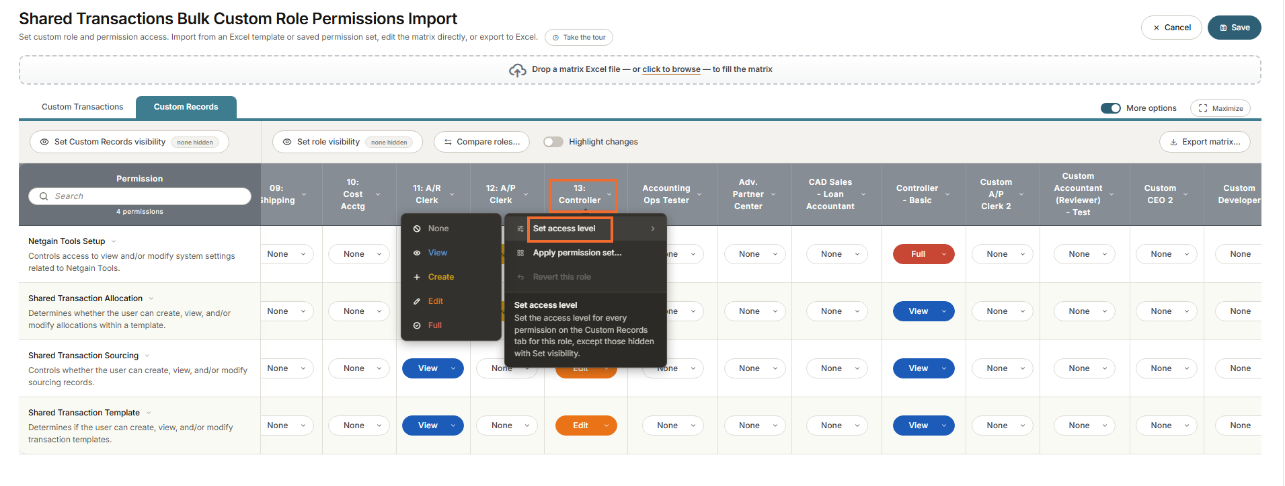Click the '4 permissions' count text

140,212
